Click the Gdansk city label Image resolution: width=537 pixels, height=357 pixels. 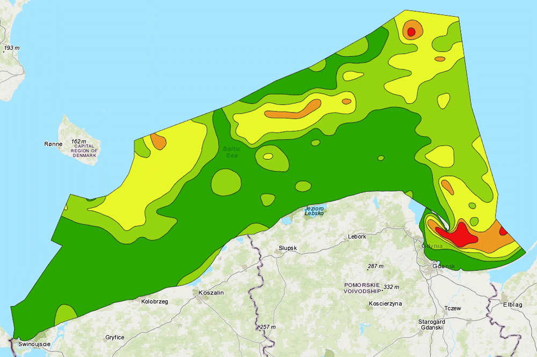(x=444, y=266)
